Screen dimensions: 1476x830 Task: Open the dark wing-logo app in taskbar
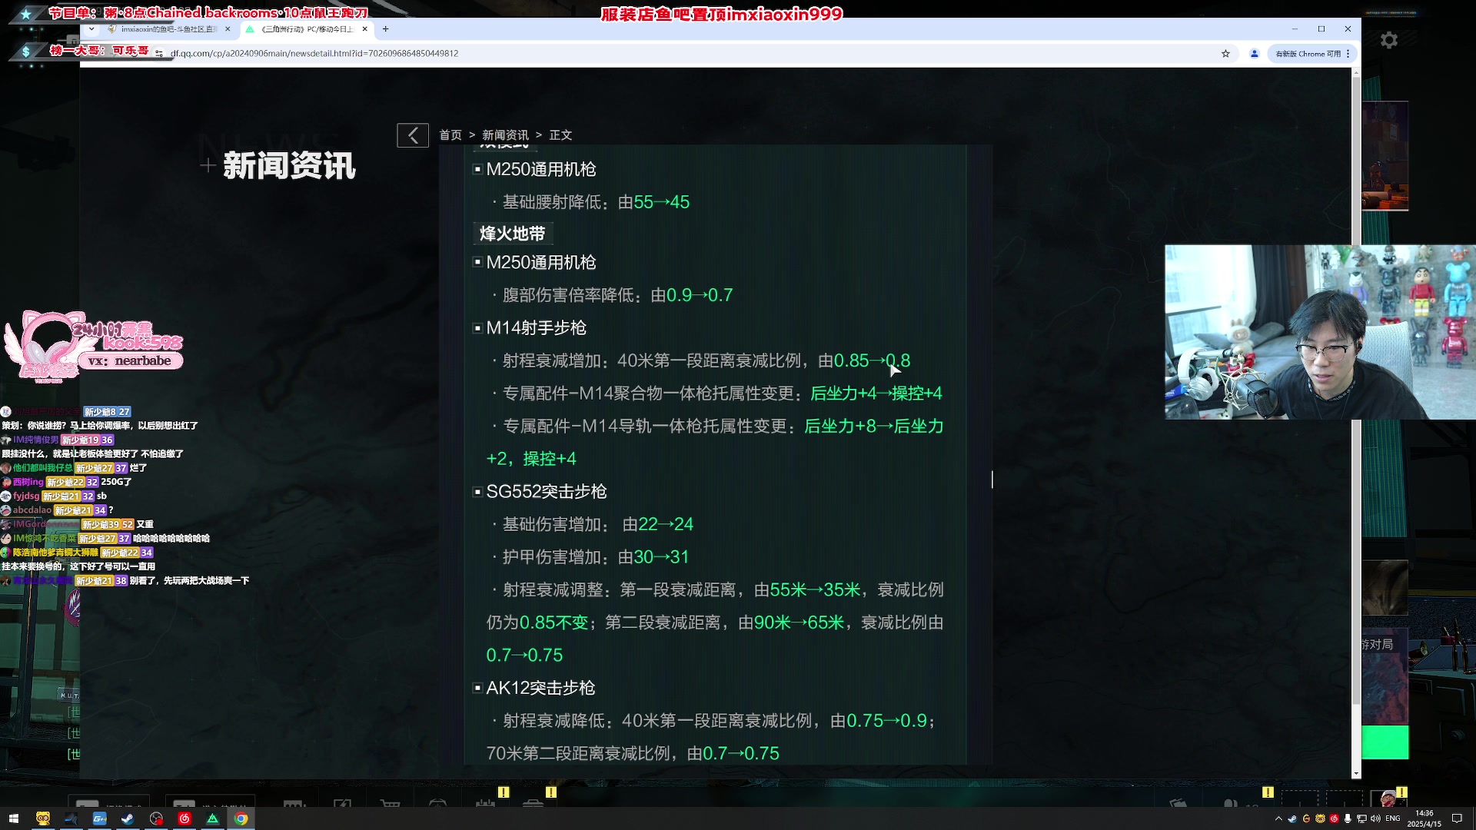click(x=71, y=818)
